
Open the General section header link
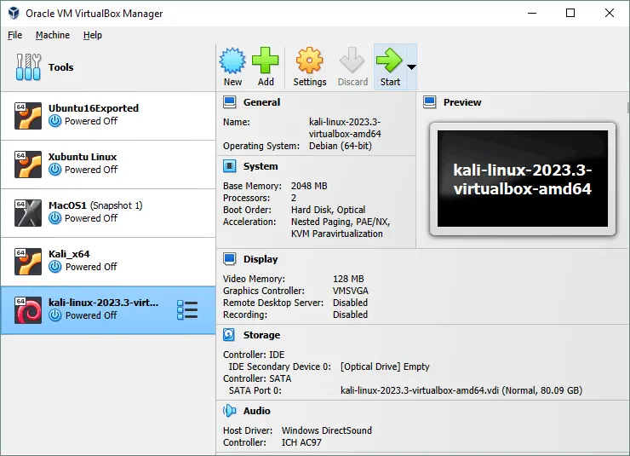pyautogui.click(x=261, y=102)
